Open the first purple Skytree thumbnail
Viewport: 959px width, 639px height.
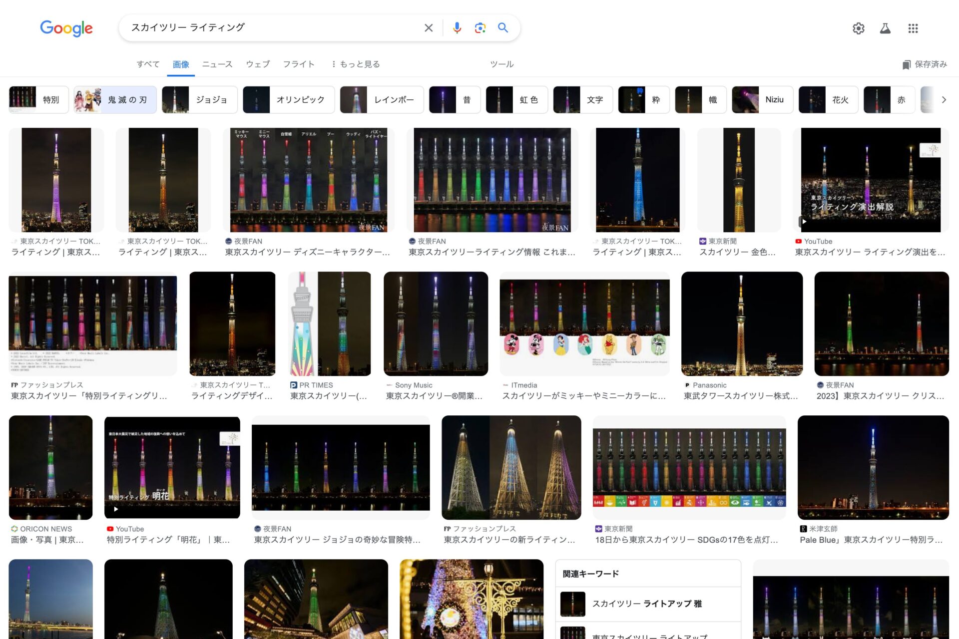(56, 180)
